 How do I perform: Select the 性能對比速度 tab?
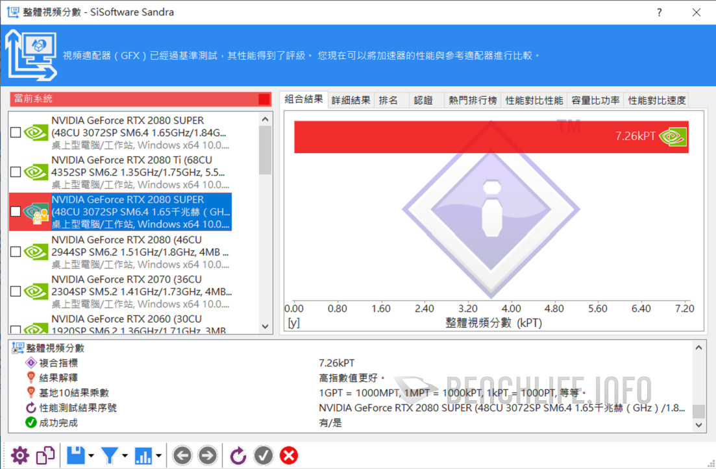click(x=657, y=101)
